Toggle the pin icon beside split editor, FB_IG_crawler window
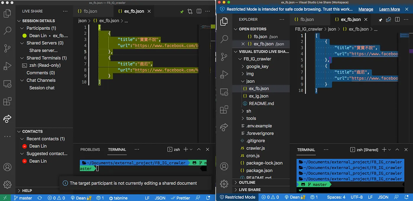The width and height of the screenshot is (413, 201). click(182, 12)
